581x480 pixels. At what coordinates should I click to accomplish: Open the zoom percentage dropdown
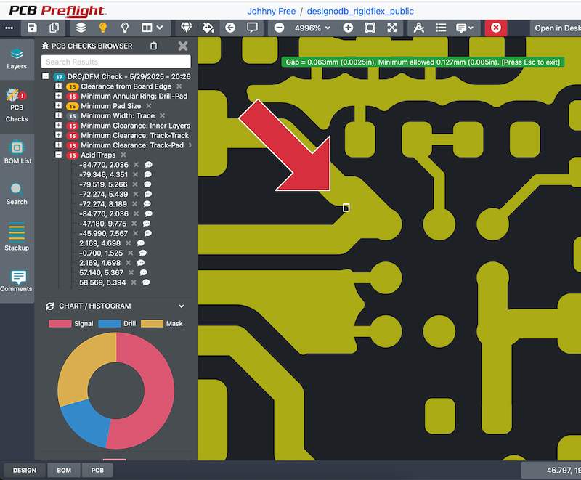(x=308, y=28)
